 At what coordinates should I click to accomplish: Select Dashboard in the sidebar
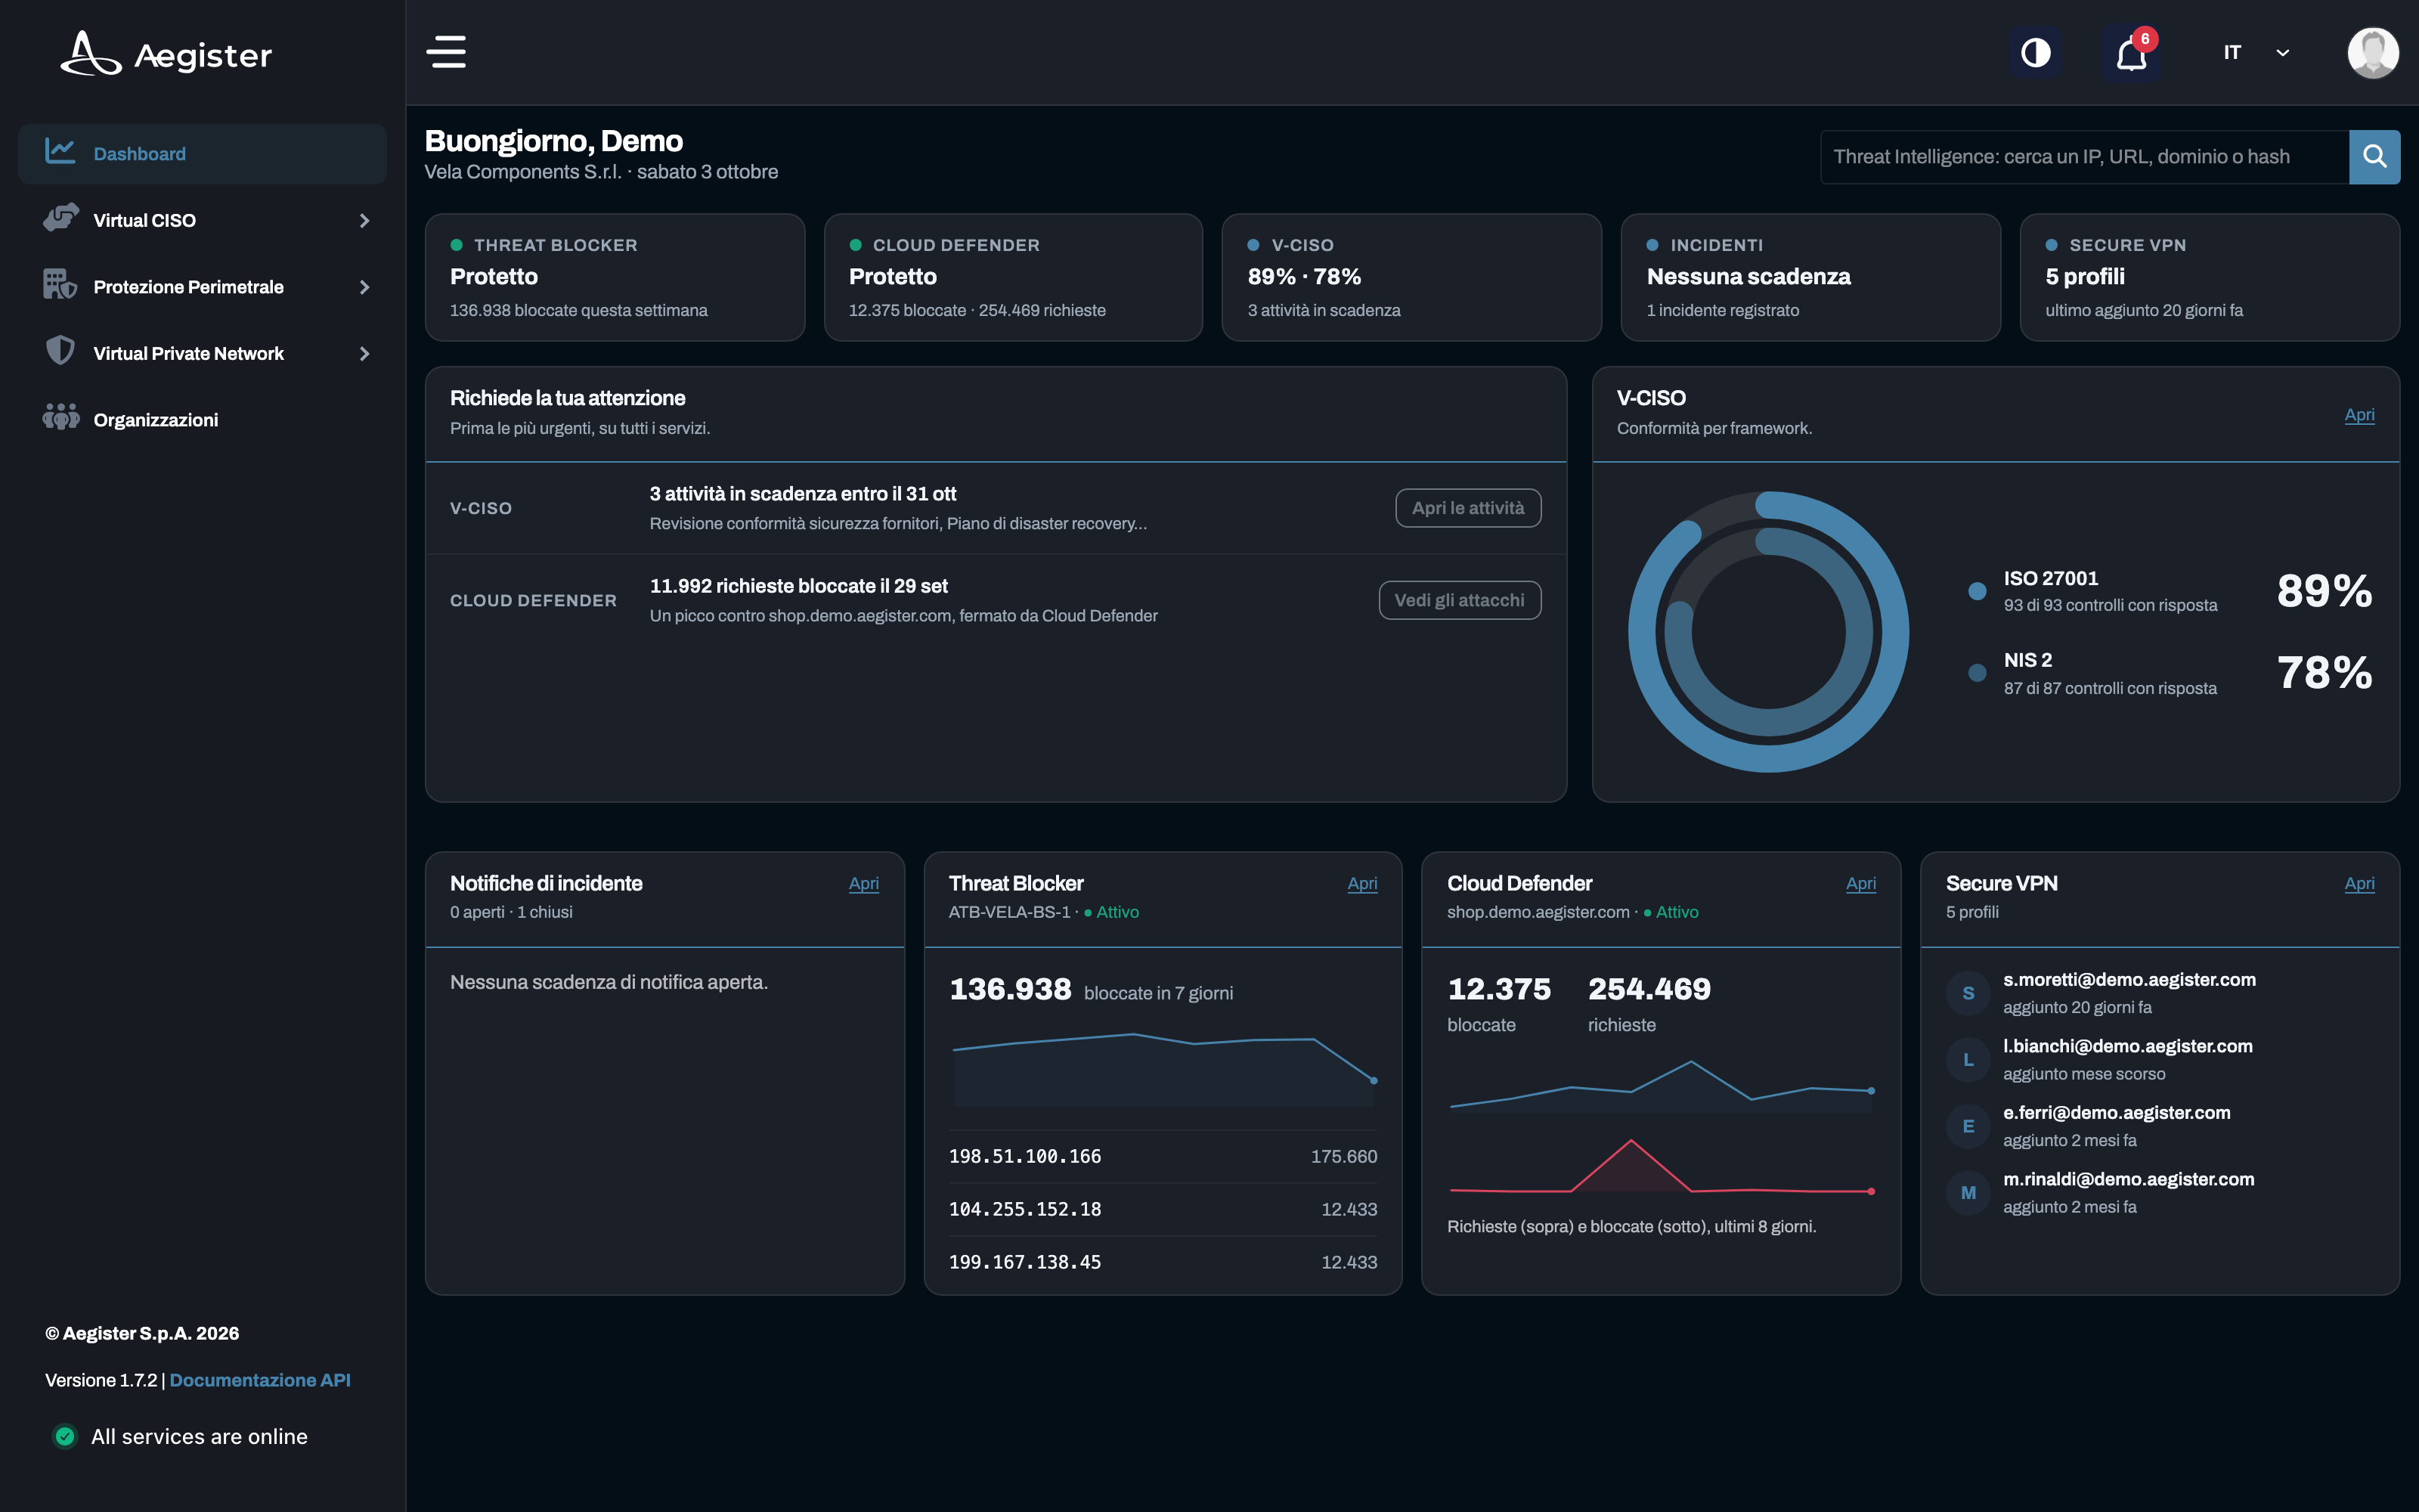202,153
